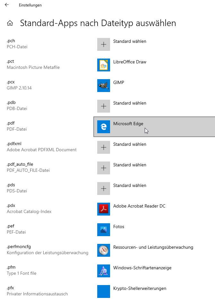This screenshot has height=305, width=215.
Task: Click the '.pdfxml' extension text
Action: (x=14, y=144)
